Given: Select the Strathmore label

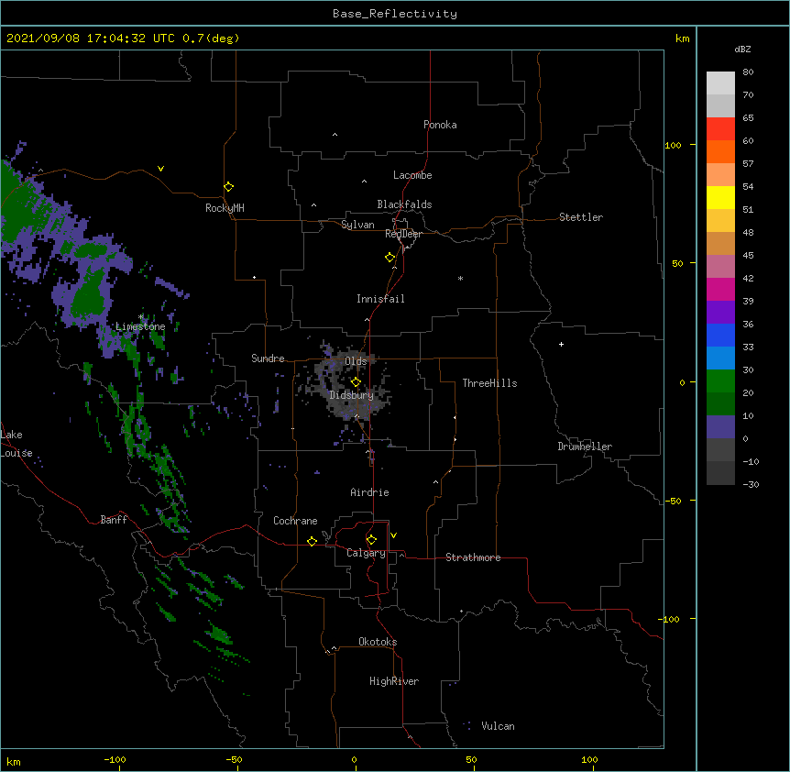Looking at the screenshot, I should coord(473,557).
